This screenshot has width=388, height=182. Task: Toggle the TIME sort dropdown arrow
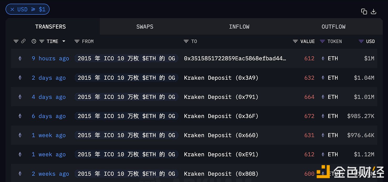point(64,41)
